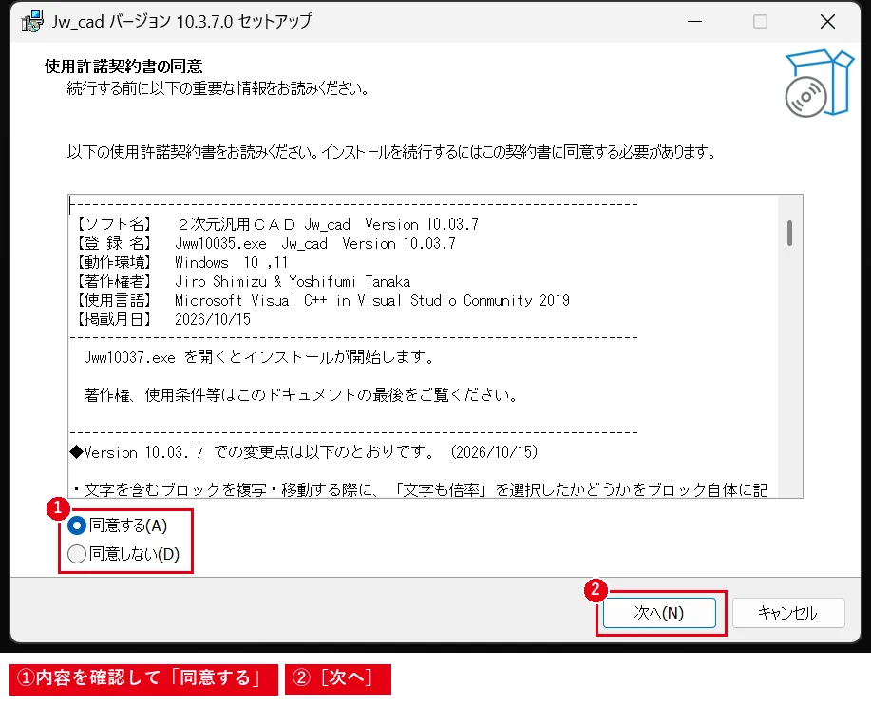
Task: Click the heading 使用許諾契約書の同意
Action: pyautogui.click(x=123, y=67)
